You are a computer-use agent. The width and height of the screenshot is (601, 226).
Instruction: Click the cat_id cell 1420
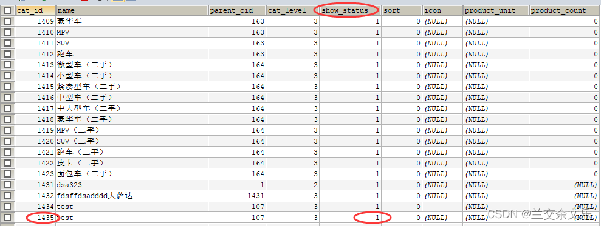pyautogui.click(x=35, y=142)
